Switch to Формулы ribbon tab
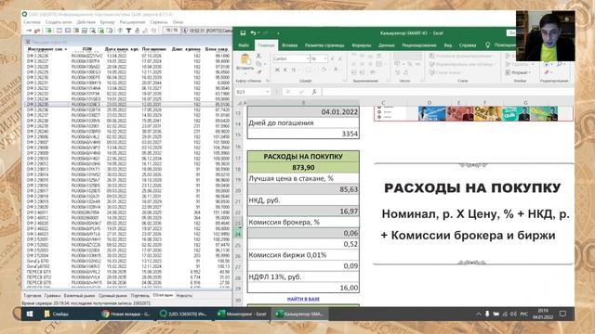 click(362, 45)
